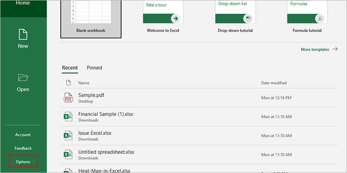This screenshot has height=173, width=347.
Task: Open Heat-Map-in-Excel.xlsx
Action: coord(199,169)
